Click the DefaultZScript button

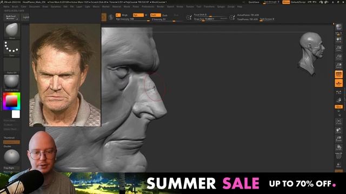[298, 2]
